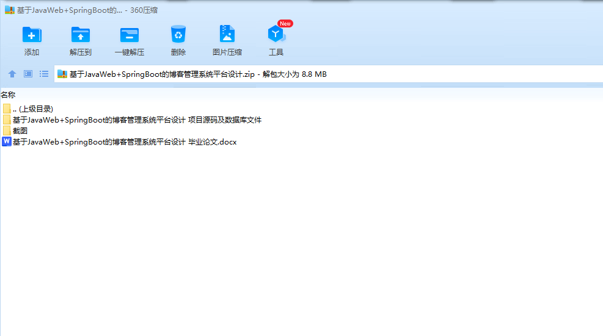Click the 图片压缩 label text

coord(227,52)
